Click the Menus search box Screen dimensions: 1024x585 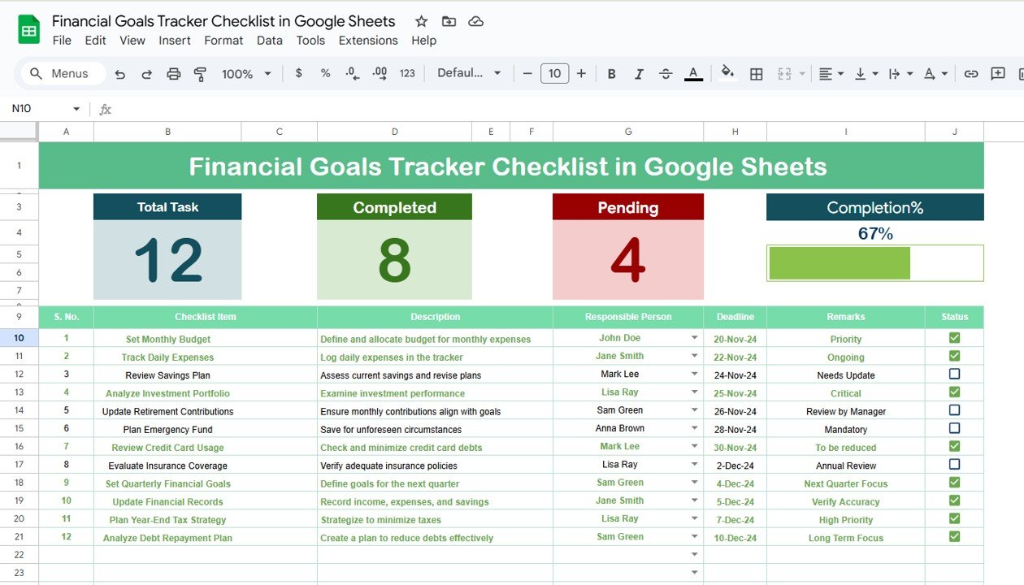pyautogui.click(x=63, y=74)
